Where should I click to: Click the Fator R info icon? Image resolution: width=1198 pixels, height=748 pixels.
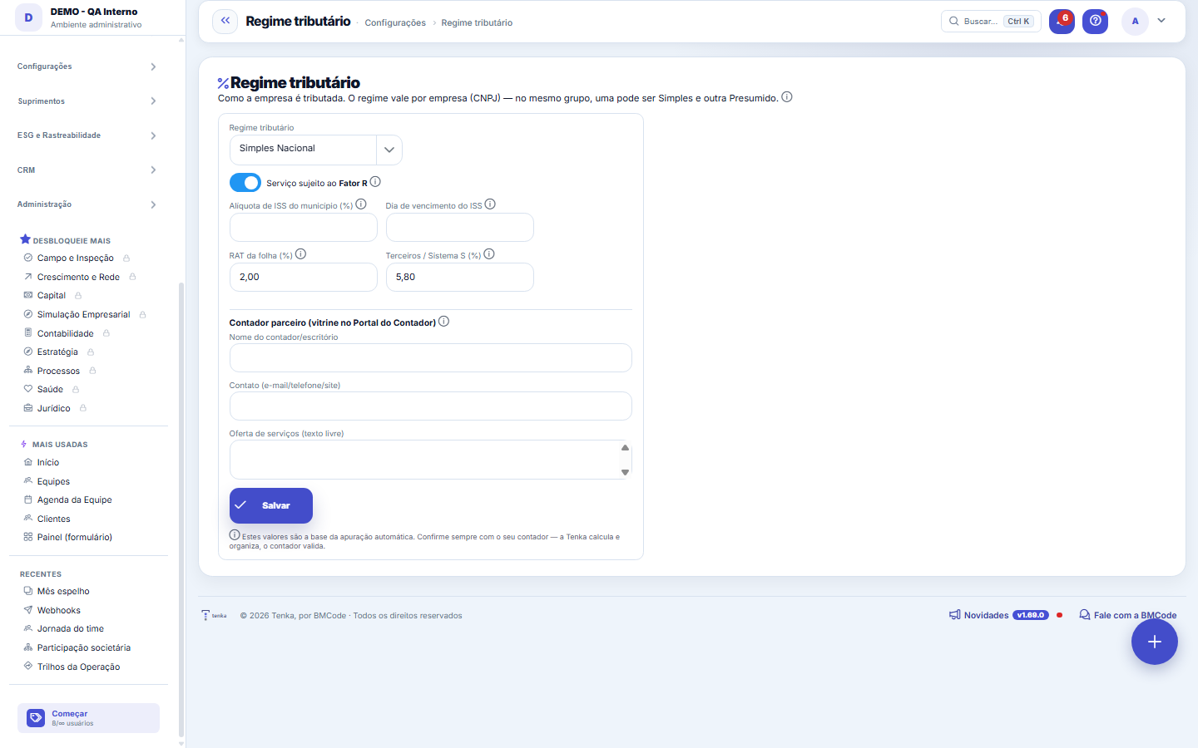click(375, 182)
